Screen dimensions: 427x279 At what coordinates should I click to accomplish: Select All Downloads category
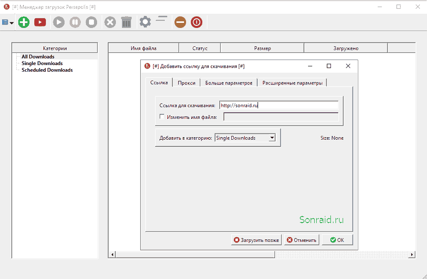[38, 56]
